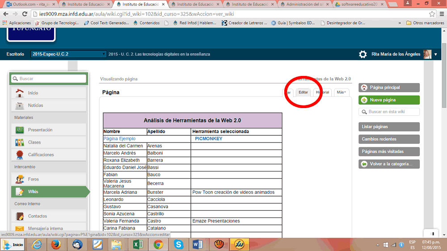Click the Listar páginas button
Viewport: 447px width, 251px height.
click(389, 127)
